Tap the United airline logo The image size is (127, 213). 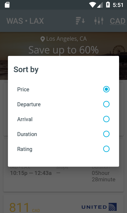click(99, 207)
